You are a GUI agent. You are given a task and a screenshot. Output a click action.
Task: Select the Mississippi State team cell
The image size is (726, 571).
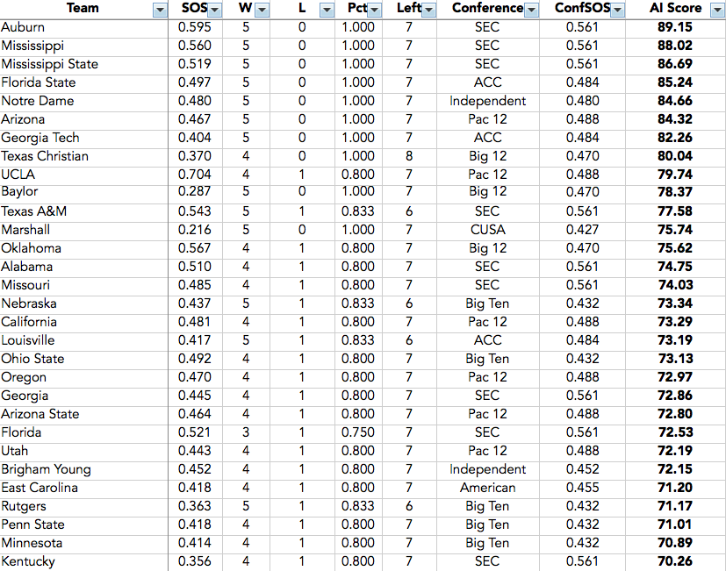83,64
